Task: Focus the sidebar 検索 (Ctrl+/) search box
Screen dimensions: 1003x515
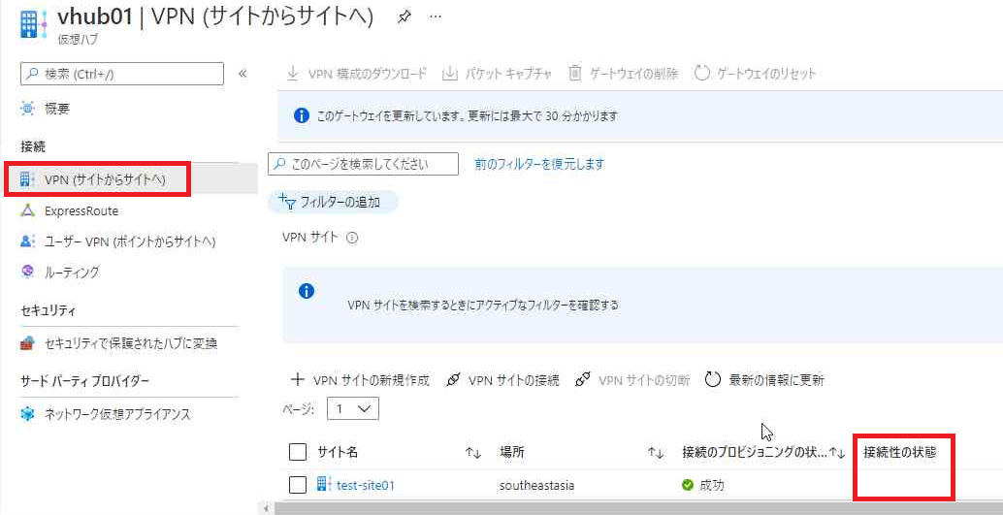Action: [x=122, y=74]
